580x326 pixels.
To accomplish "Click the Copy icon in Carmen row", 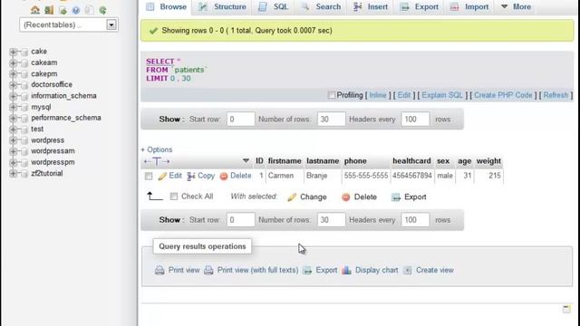I will coord(191,176).
